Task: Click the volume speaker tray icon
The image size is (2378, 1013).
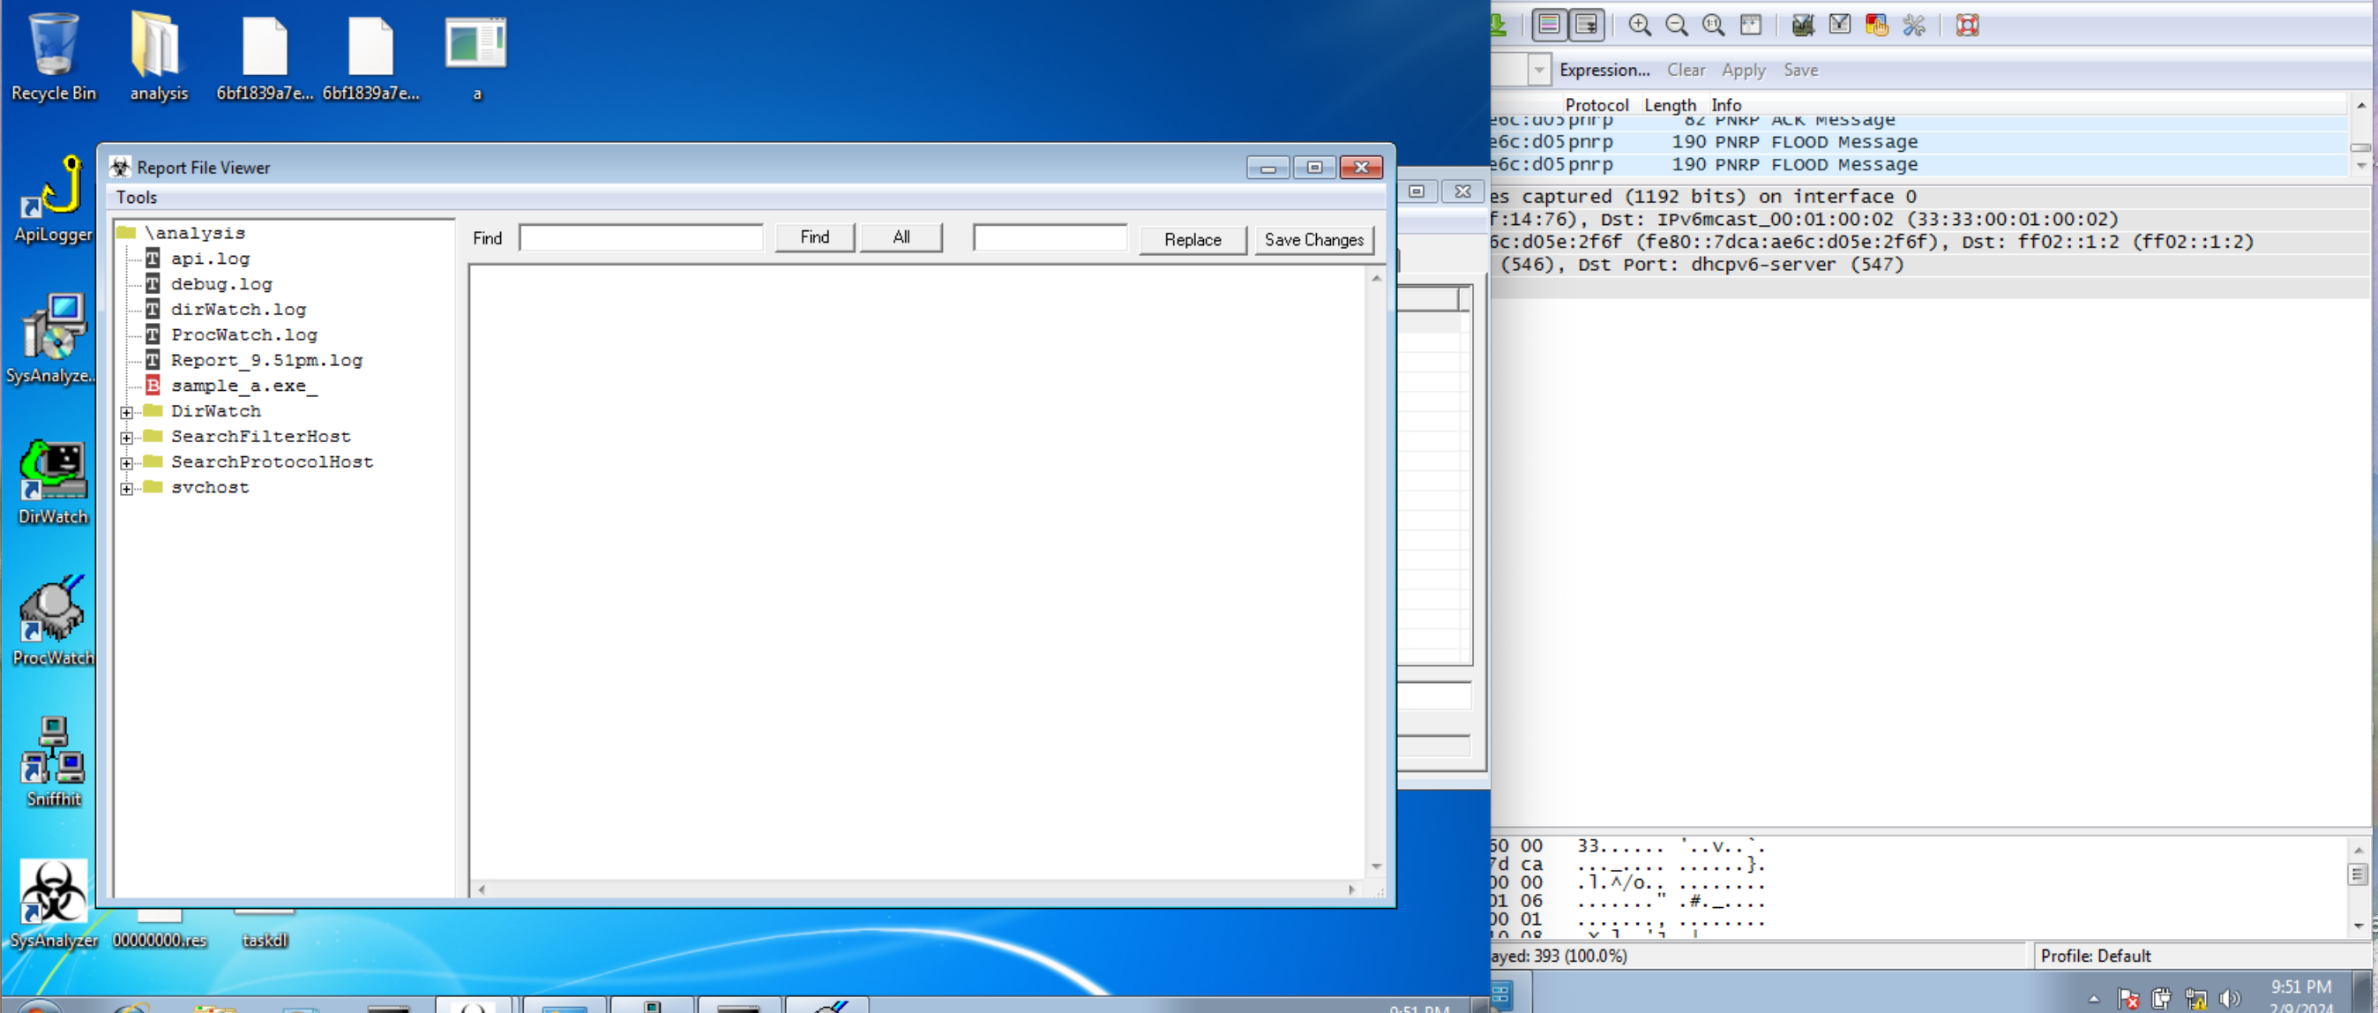Action: [2231, 998]
